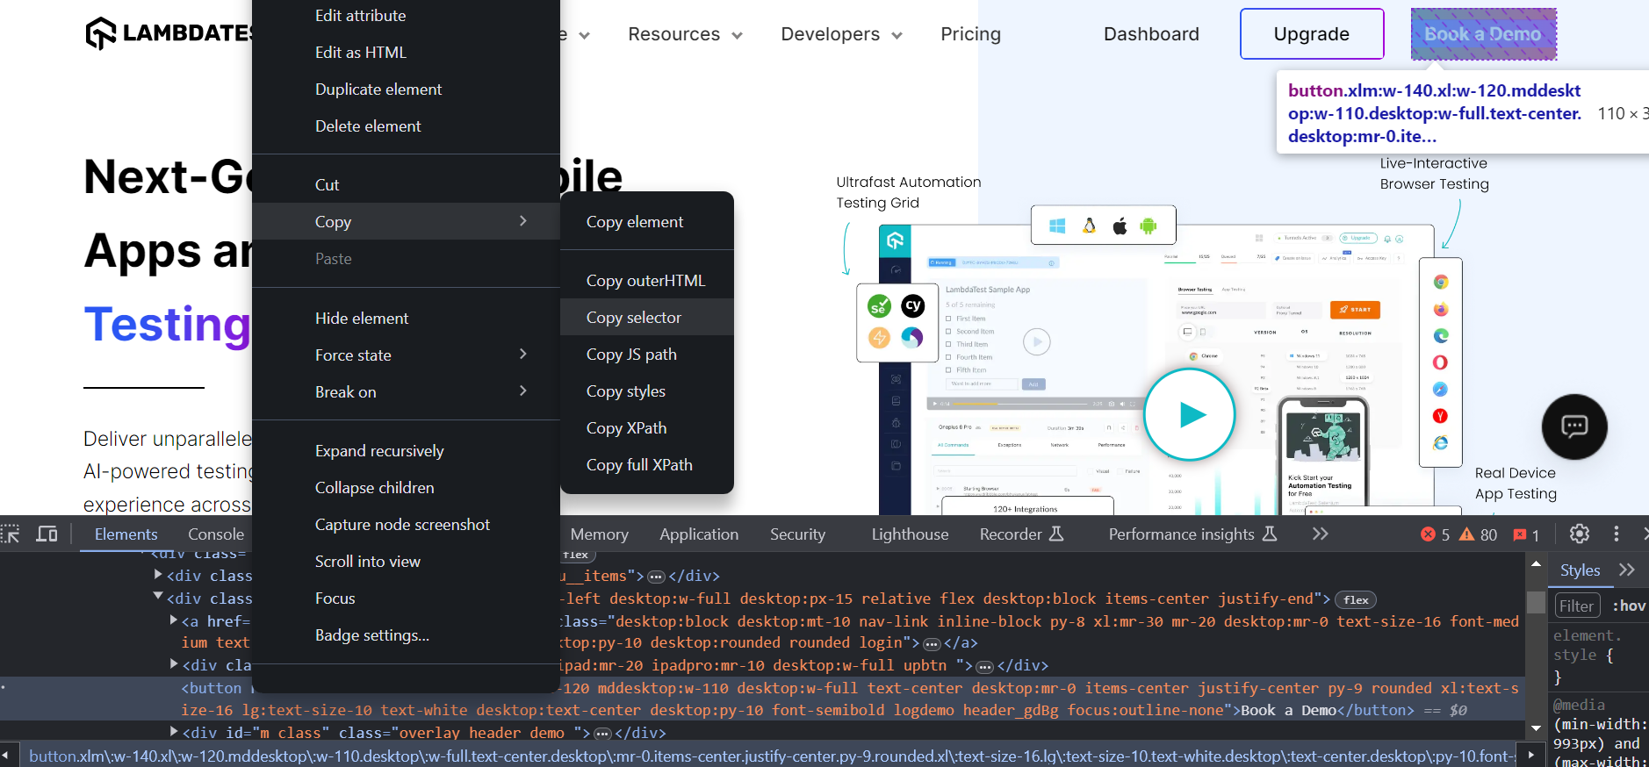The width and height of the screenshot is (1649, 767).
Task: Toggle the :hov element state
Action: [1630, 606]
